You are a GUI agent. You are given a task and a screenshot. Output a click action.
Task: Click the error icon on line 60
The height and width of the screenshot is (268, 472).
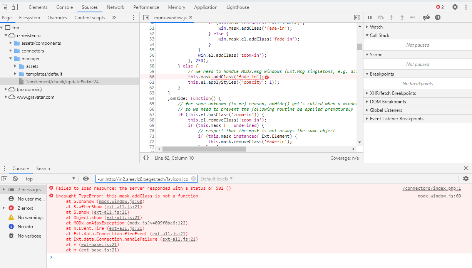click(x=267, y=77)
